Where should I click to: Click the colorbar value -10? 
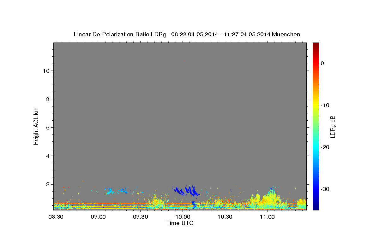tap(325, 105)
